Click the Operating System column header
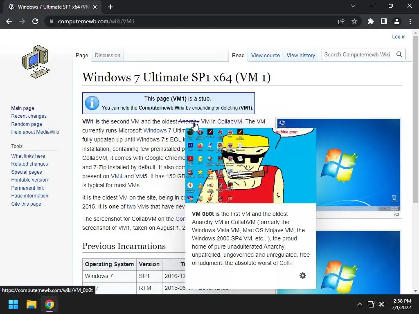 click(109, 264)
